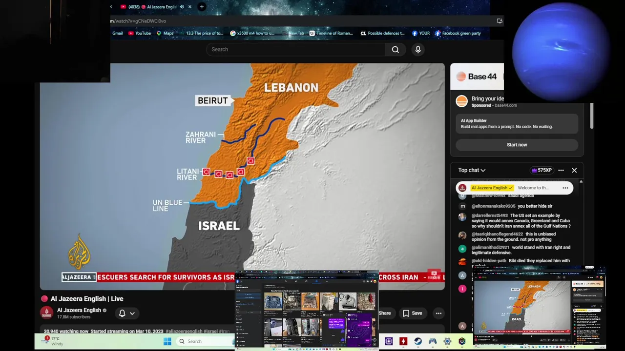This screenshot has height=351, width=625.
Task: Open live chat more options menu
Action: coord(561,170)
